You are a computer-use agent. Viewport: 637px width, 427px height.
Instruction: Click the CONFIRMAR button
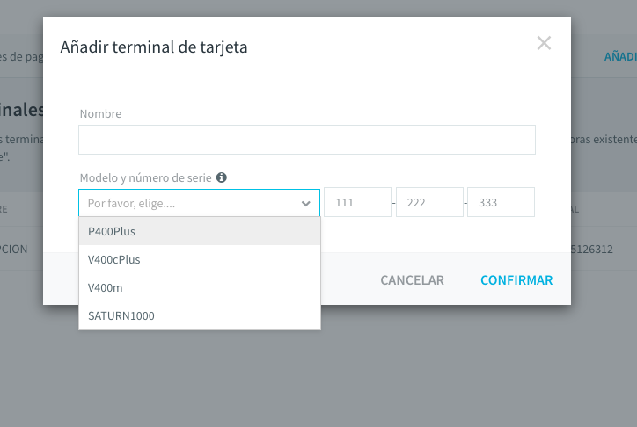tap(516, 280)
